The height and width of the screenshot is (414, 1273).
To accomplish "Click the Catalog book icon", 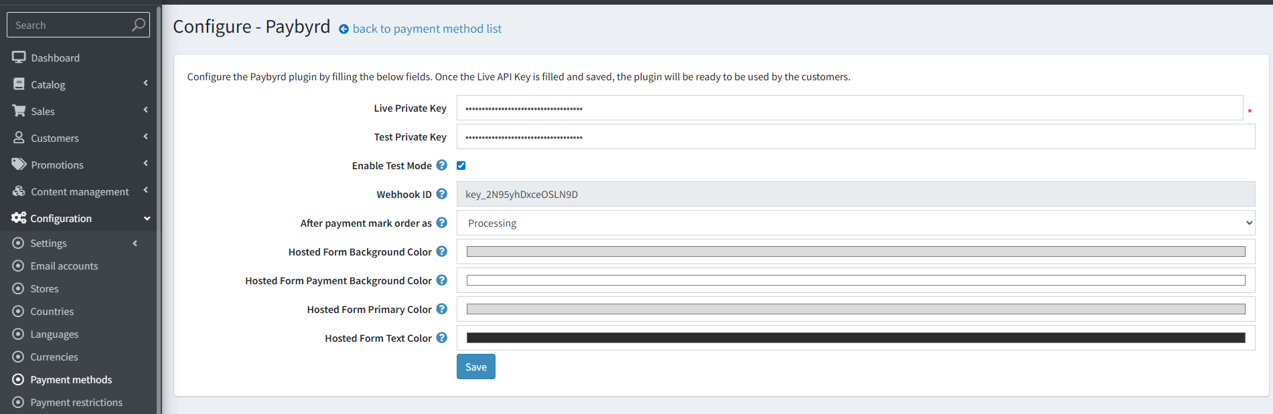I will click(x=19, y=84).
